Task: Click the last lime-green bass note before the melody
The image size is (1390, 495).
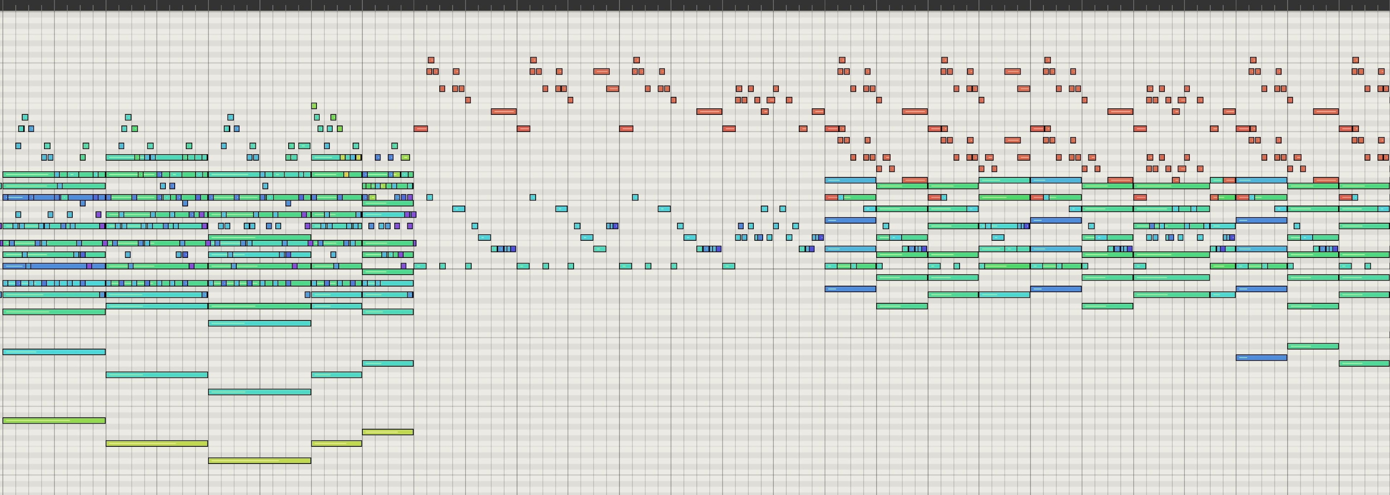Action: click(387, 432)
